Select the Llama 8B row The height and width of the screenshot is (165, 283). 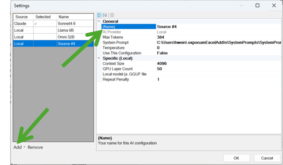pos(53,30)
